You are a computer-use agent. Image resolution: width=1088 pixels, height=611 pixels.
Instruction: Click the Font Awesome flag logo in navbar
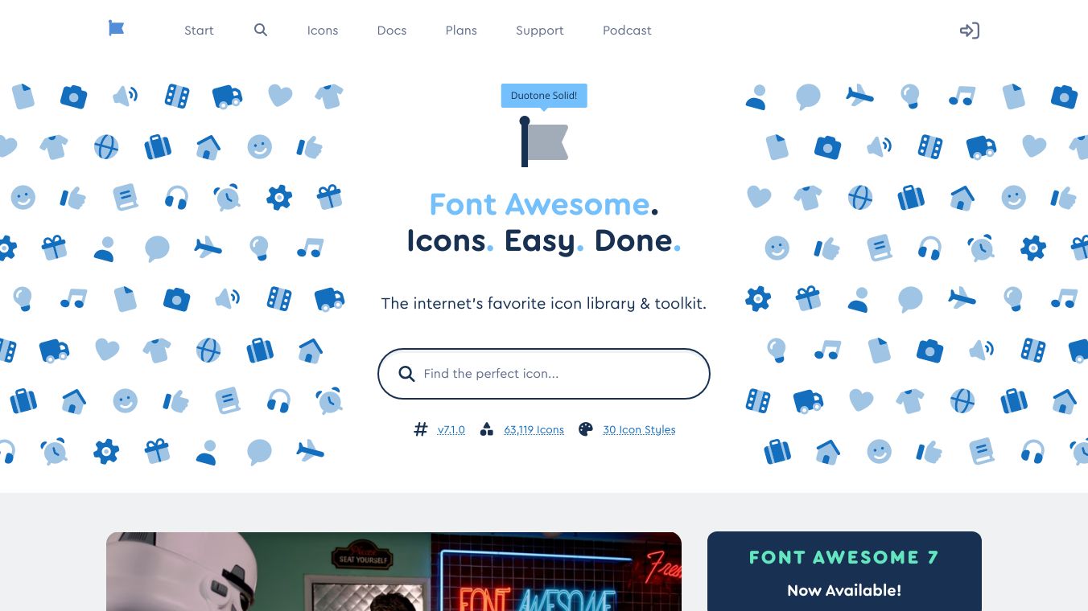point(117,29)
